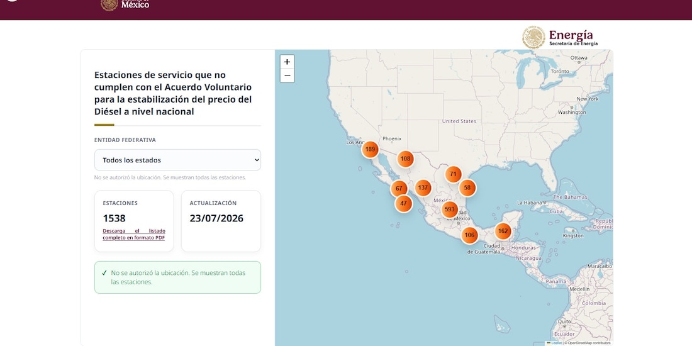Open the 67 station cluster marker
The width and height of the screenshot is (692, 346).
coord(399,189)
